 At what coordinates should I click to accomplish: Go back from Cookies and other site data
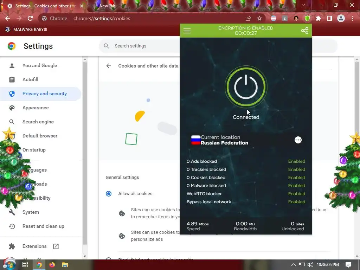coord(109,66)
